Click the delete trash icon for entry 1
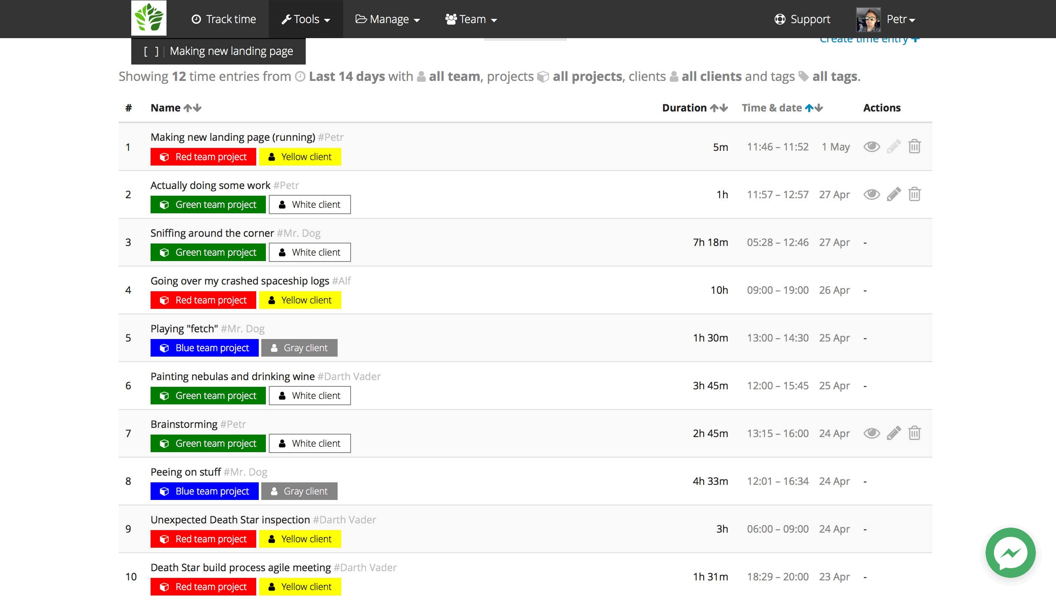This screenshot has width=1056, height=598. click(915, 146)
